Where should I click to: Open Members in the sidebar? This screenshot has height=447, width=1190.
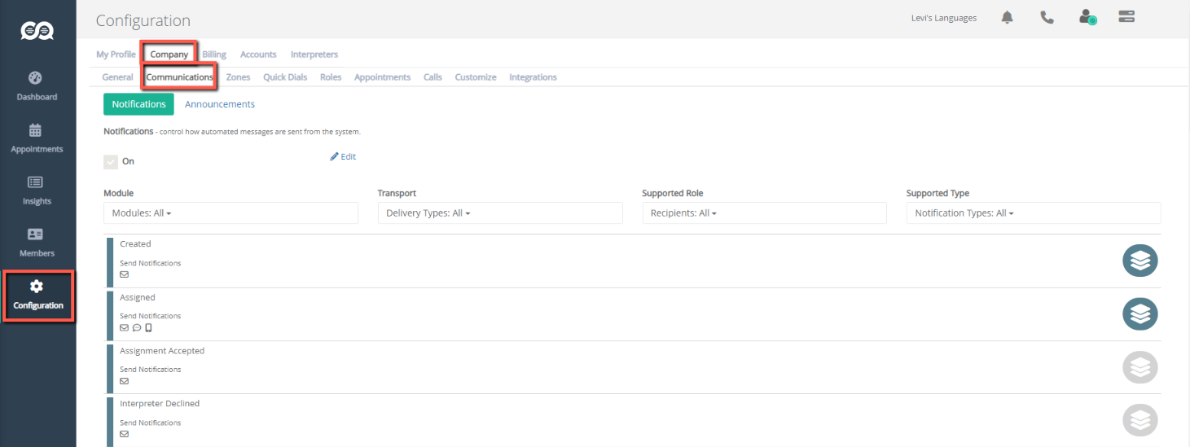[37, 243]
